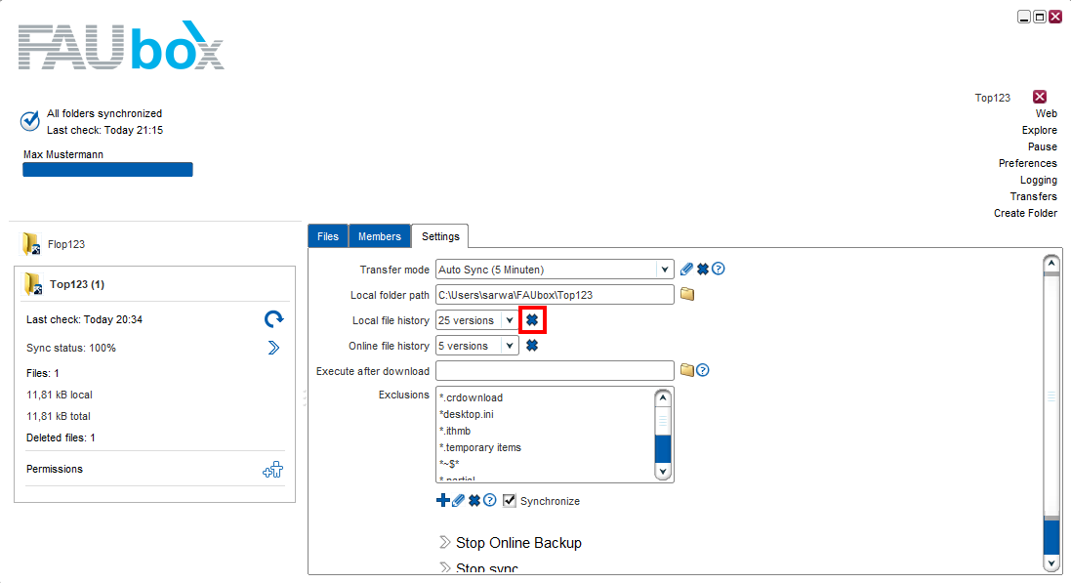Click the Permissions label
This screenshot has width=1071, height=583.
(54, 469)
